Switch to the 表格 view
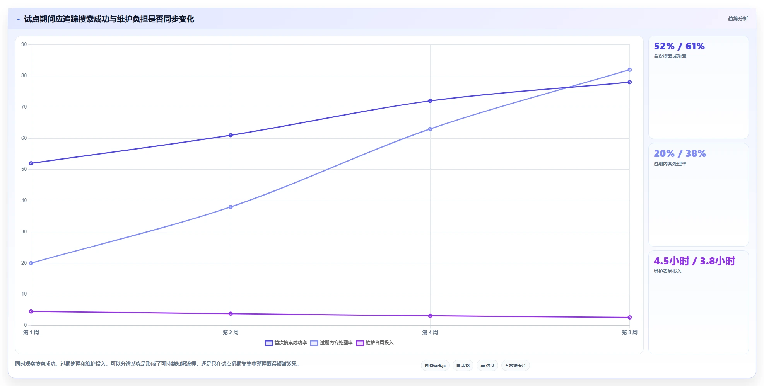The width and height of the screenshot is (764, 386). coord(463,366)
